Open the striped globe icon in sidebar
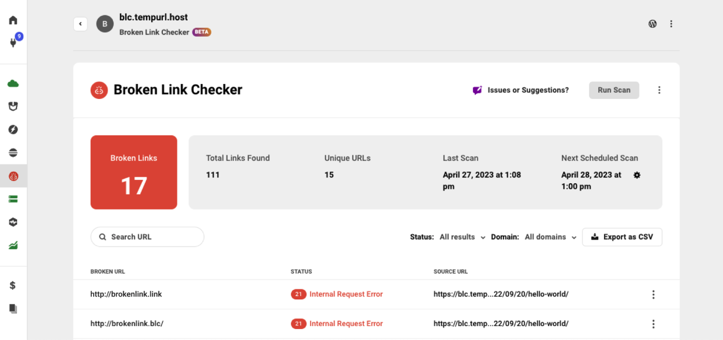723x340 pixels. click(x=13, y=153)
